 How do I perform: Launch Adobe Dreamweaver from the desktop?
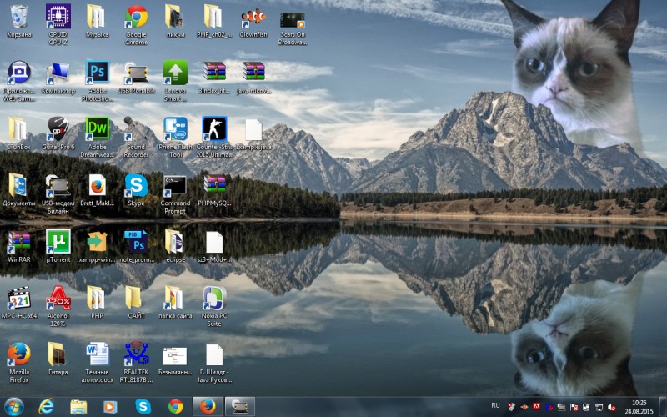tap(97, 128)
